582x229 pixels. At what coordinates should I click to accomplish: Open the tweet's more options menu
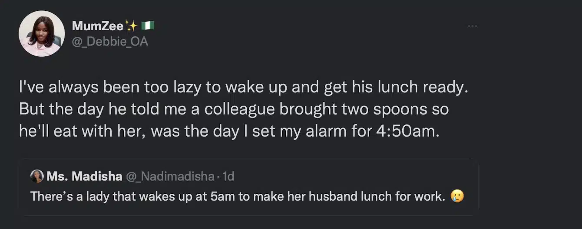point(472,26)
